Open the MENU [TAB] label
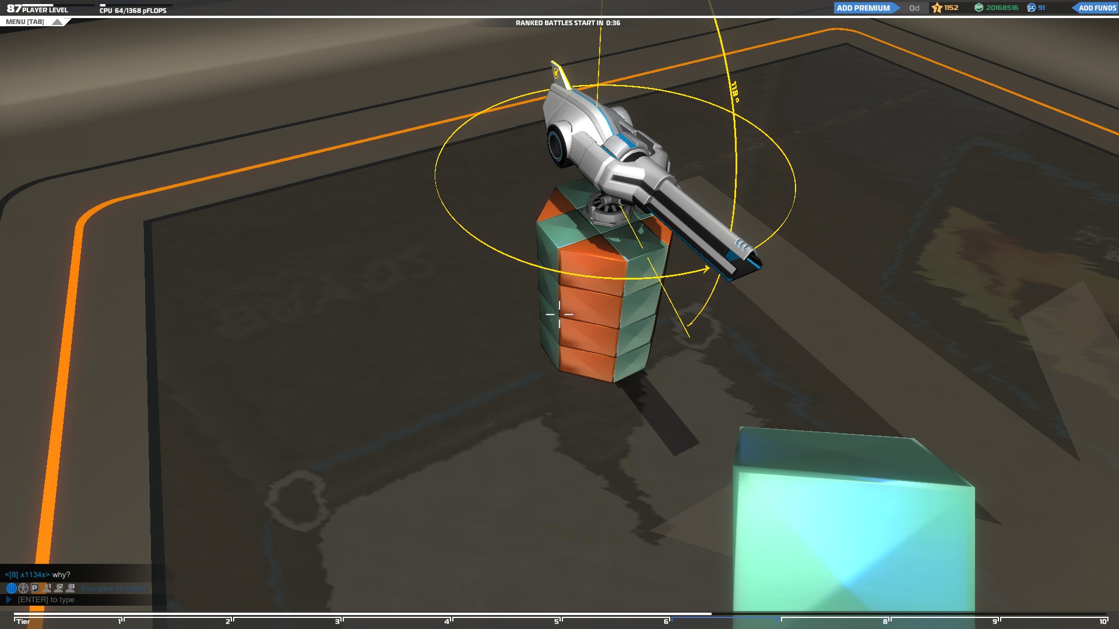 (x=24, y=22)
